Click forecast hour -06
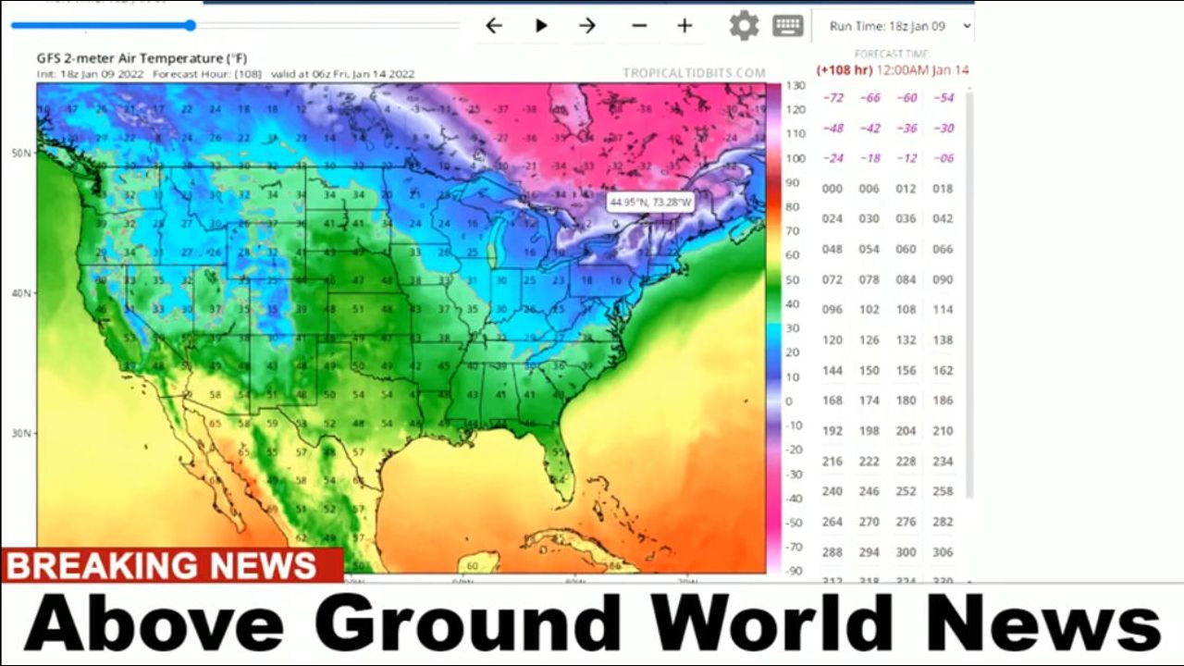Image resolution: width=1184 pixels, height=666 pixels. coord(943,158)
